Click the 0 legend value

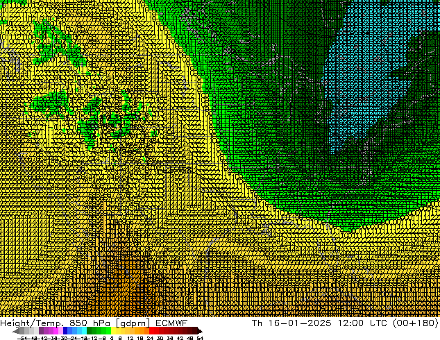click(x=112, y=339)
